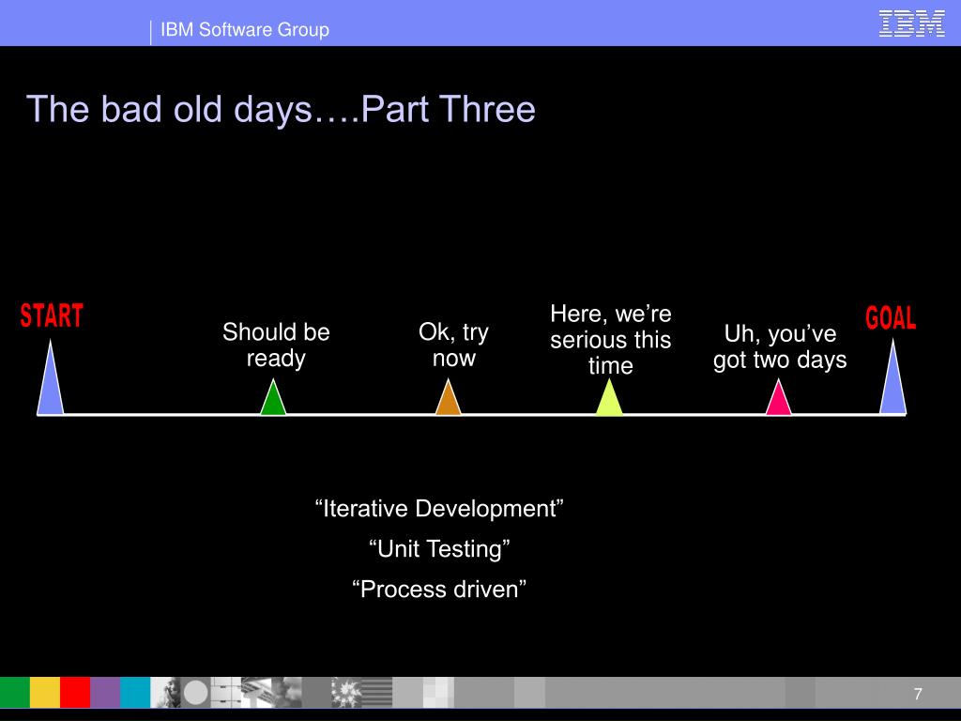Click the person photo tile in footer

point(165,693)
